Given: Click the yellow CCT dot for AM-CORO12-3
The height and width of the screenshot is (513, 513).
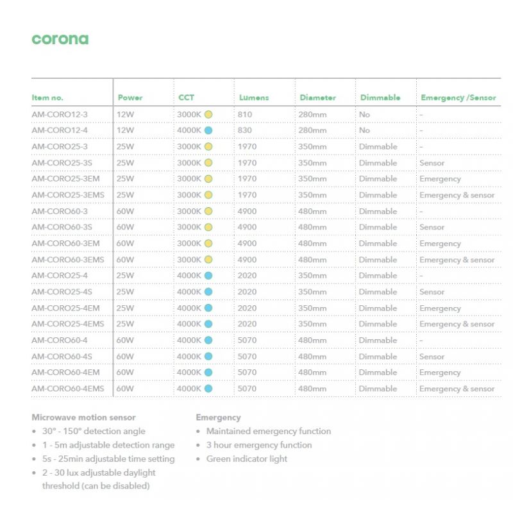Looking at the screenshot, I should point(208,114).
